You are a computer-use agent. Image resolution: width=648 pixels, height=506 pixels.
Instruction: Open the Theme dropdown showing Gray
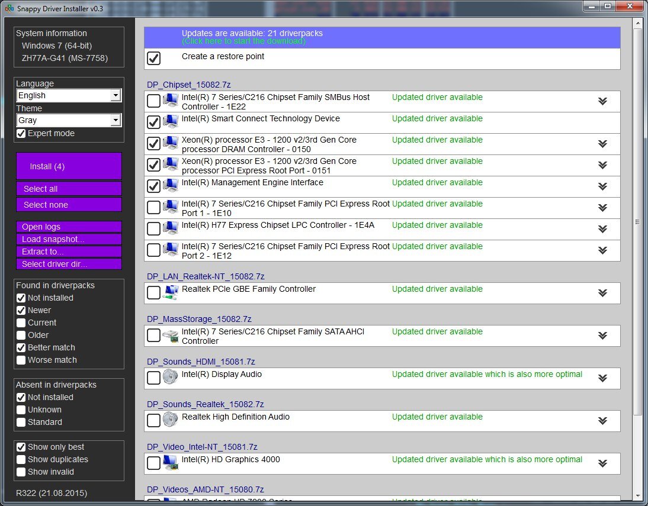coord(69,120)
